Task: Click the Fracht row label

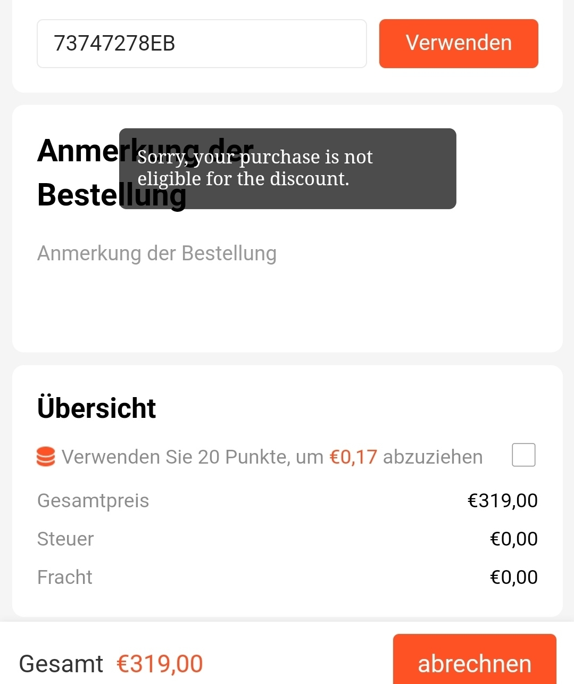Action: [65, 577]
